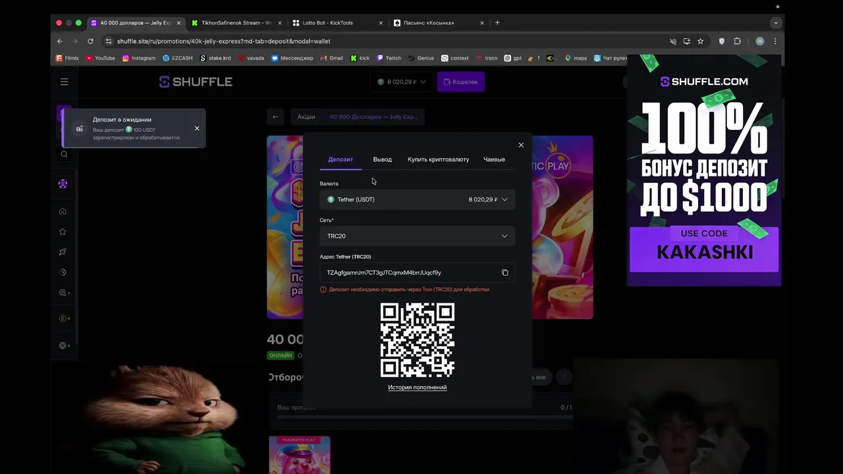The image size is (843, 474).
Task: Open the tracking protection eye icon
Action: coord(673,41)
